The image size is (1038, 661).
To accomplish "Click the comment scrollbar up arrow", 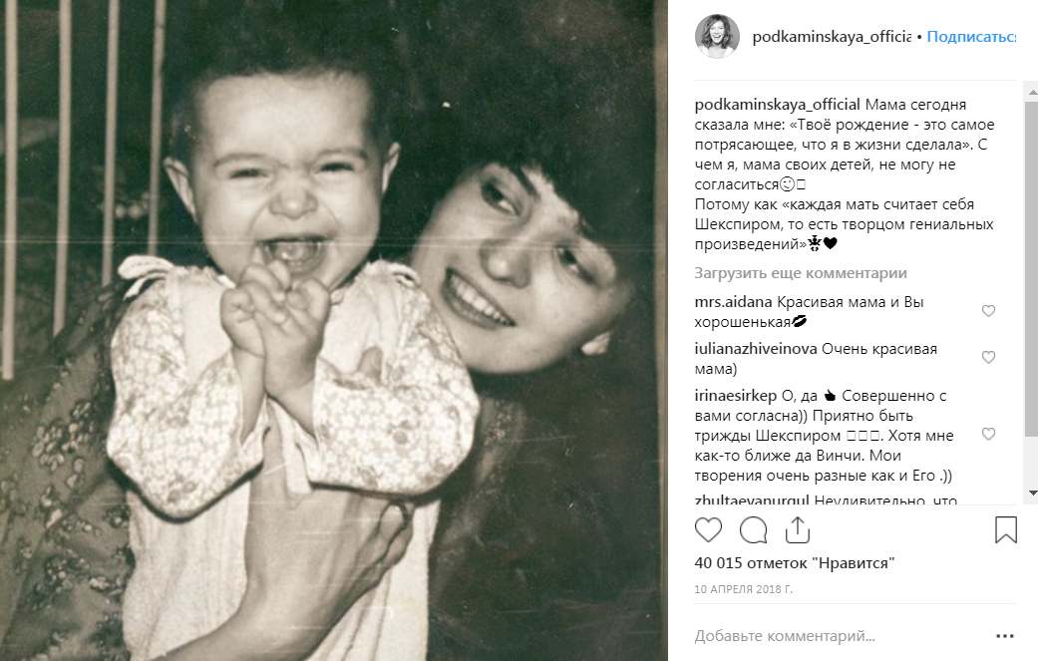I will 1031,92.
